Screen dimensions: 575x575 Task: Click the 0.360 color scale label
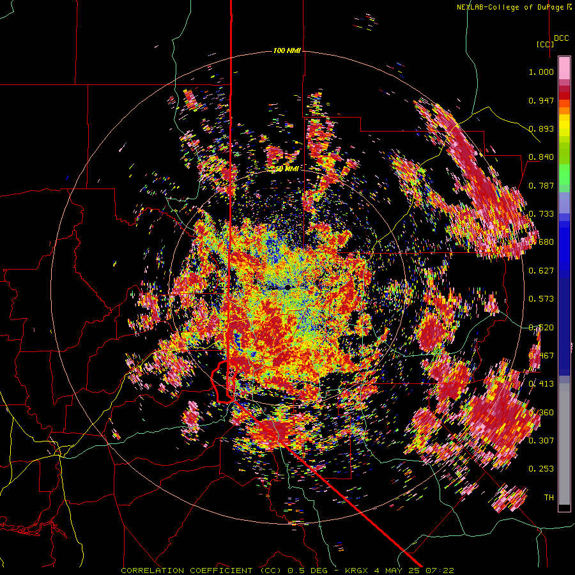click(x=541, y=413)
